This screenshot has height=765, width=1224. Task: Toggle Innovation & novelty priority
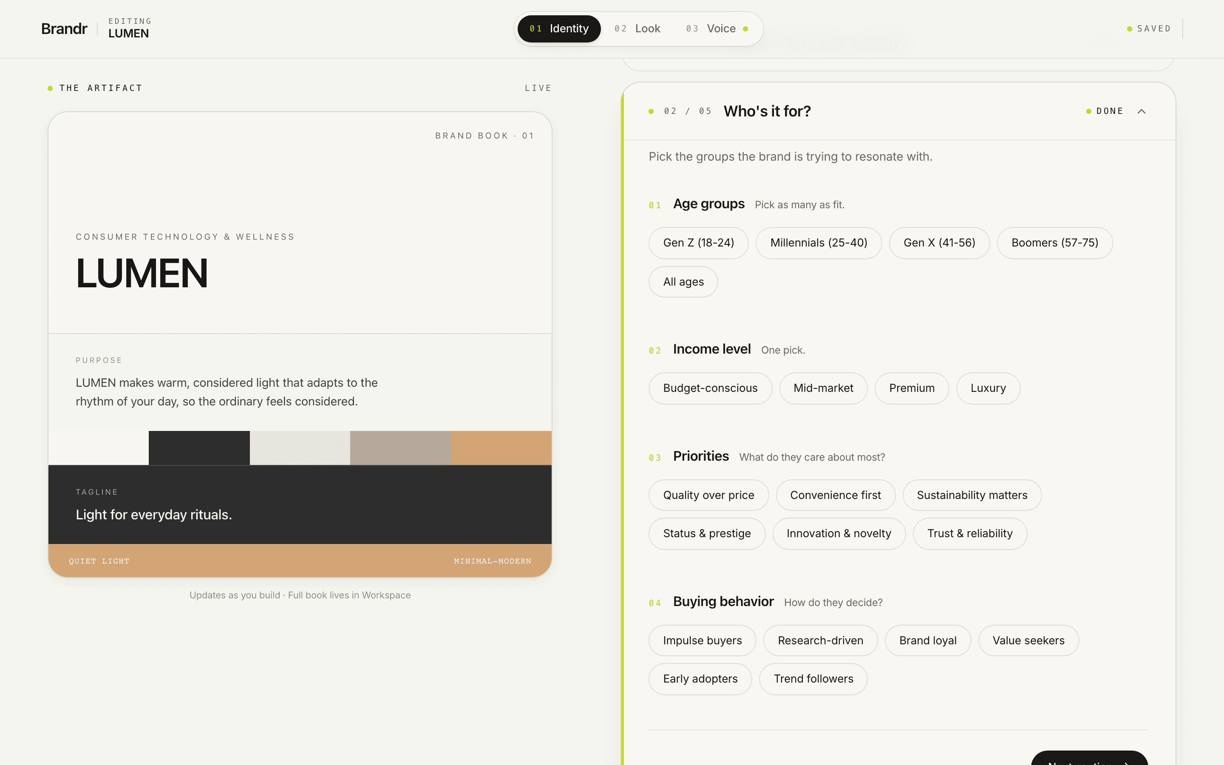coord(839,534)
